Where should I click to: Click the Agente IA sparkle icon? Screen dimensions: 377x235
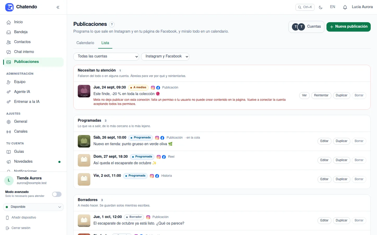9,92
